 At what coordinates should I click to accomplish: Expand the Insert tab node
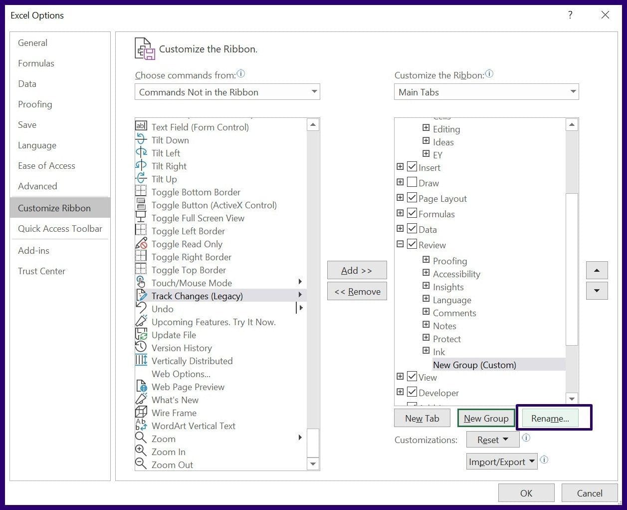click(400, 167)
